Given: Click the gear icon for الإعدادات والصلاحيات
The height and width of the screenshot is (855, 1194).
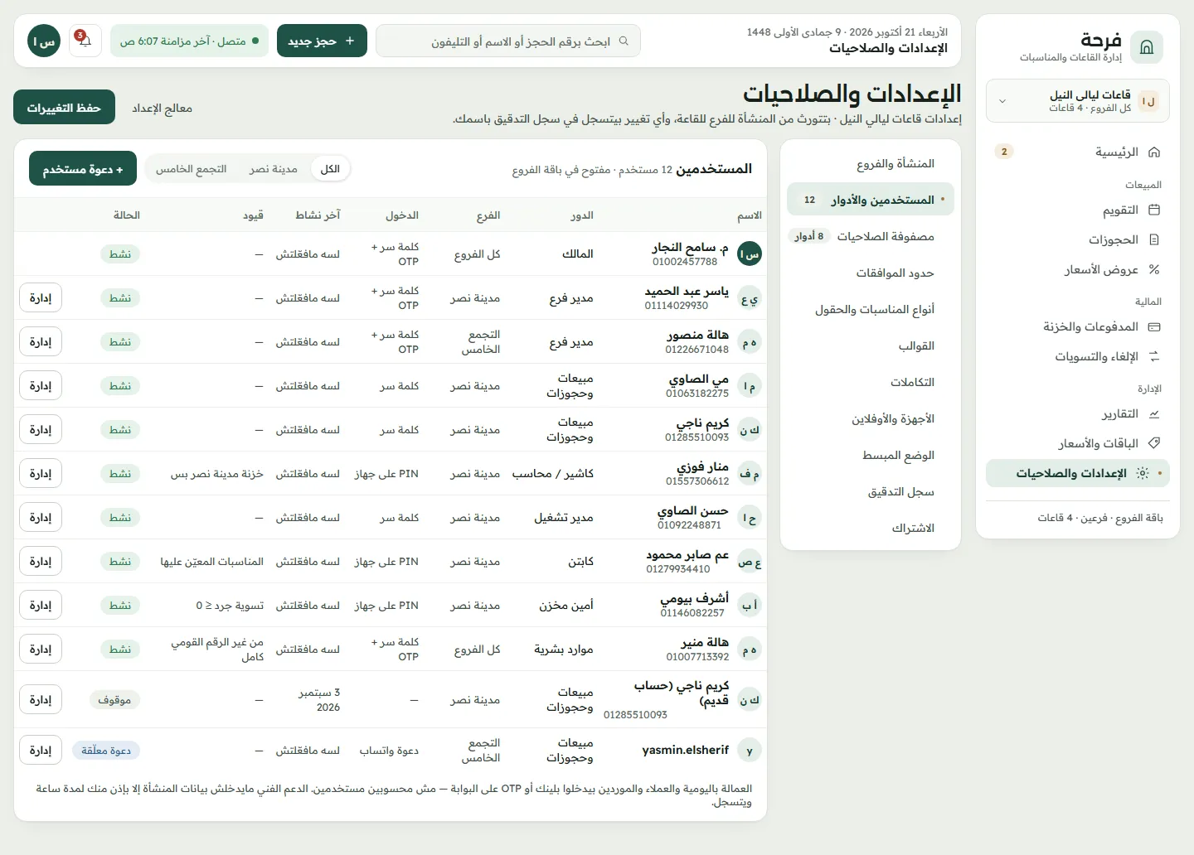Looking at the screenshot, I should 1142,473.
